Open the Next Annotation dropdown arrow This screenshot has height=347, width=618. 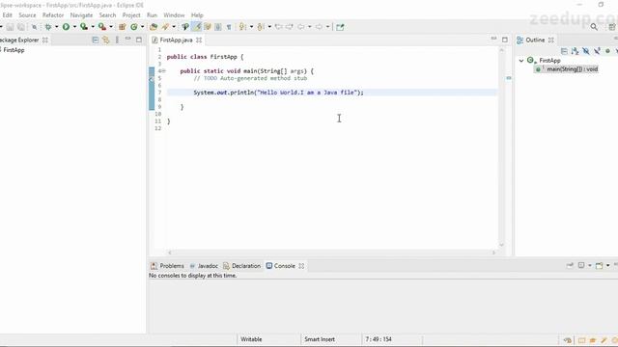pos(251,27)
